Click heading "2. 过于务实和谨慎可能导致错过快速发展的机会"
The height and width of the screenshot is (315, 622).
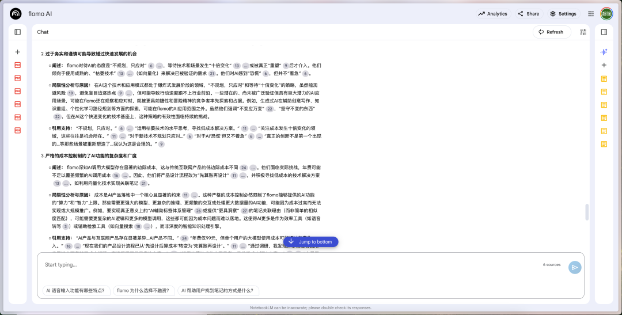(x=89, y=54)
